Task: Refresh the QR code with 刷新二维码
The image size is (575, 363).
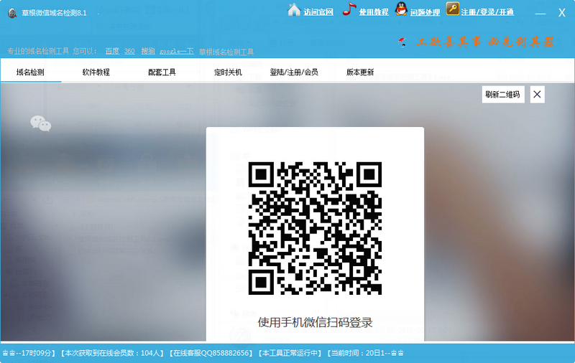Action: tap(502, 95)
